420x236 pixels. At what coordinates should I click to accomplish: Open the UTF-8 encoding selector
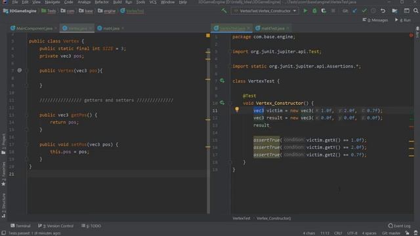[x=352, y=233]
